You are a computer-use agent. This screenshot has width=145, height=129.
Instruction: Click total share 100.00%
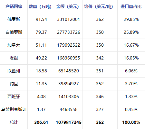[131, 122]
